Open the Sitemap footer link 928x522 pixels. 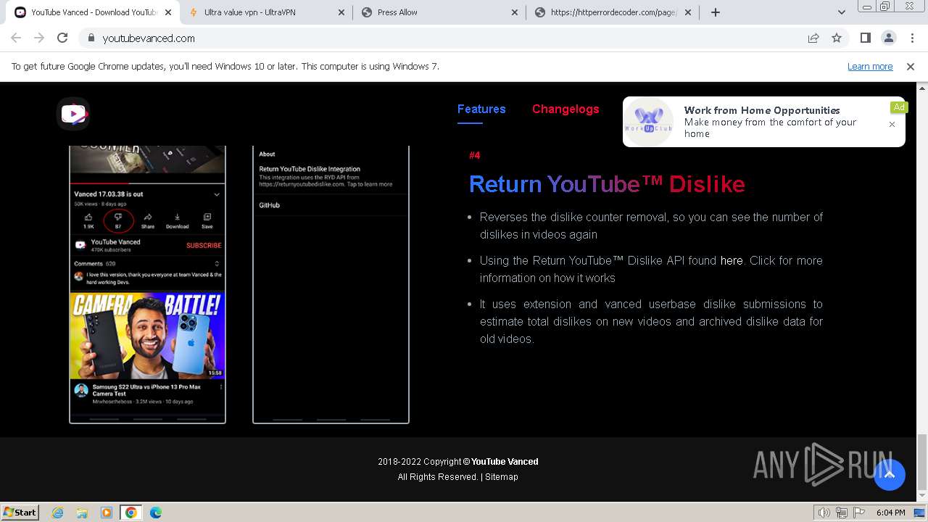502,477
